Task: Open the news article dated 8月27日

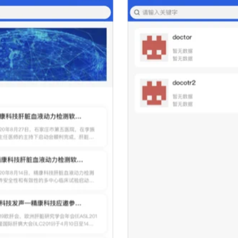Action: coord(54,127)
